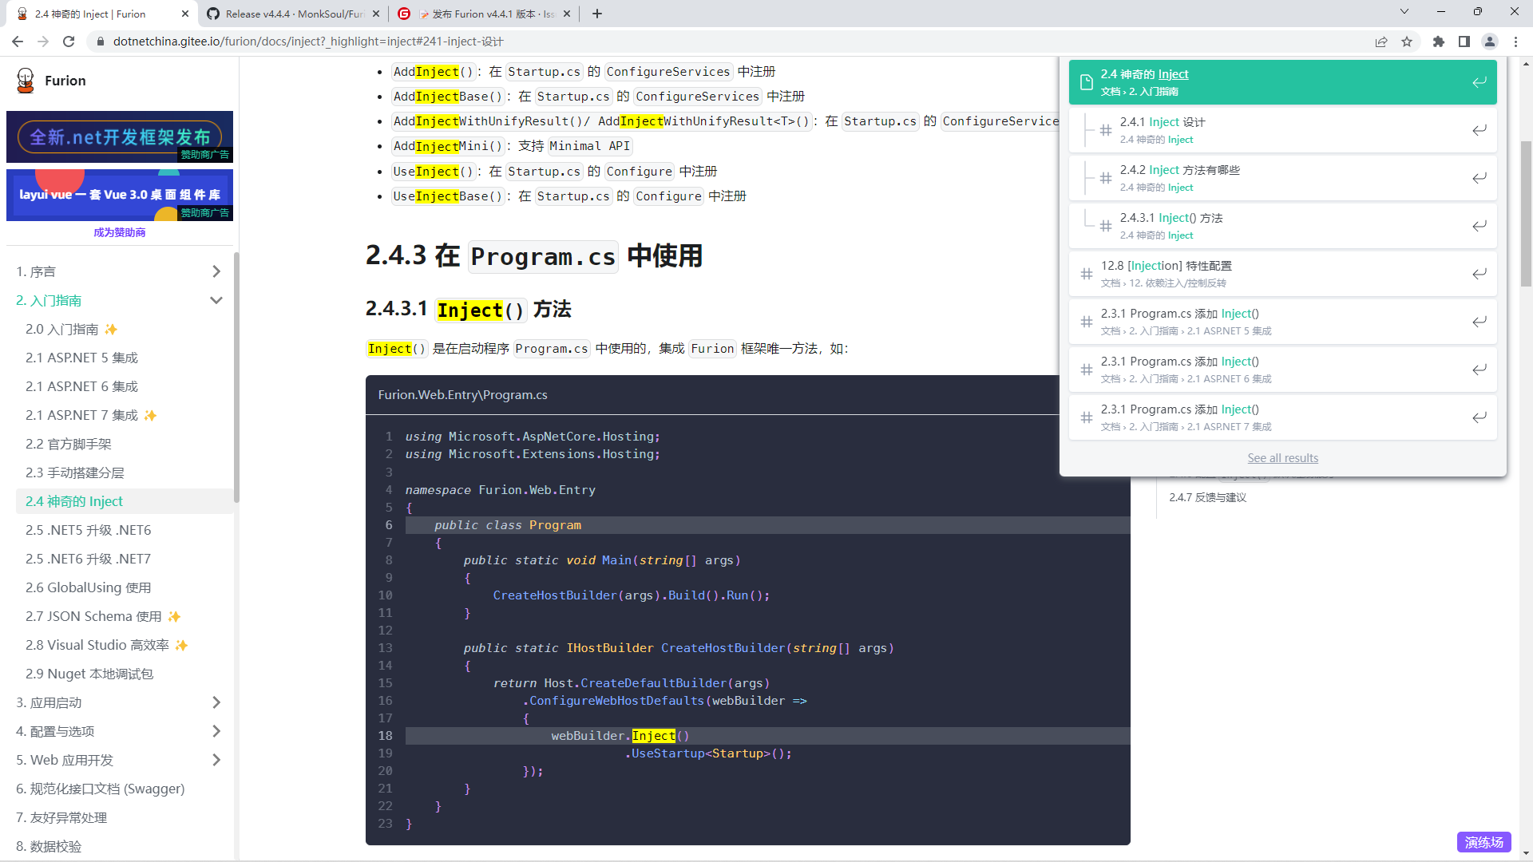1533x862 pixels.
Task: Close the '2.4 神奇的 Inject | Furion' tab
Action: tap(185, 14)
